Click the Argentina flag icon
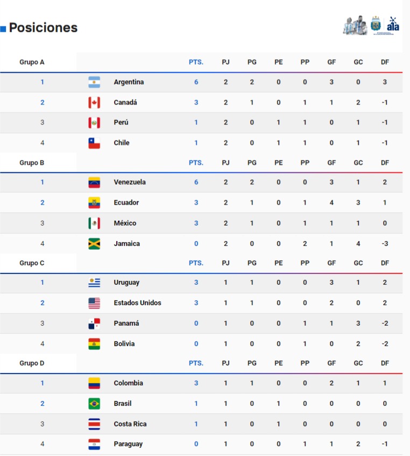410x456 pixels. (x=94, y=82)
